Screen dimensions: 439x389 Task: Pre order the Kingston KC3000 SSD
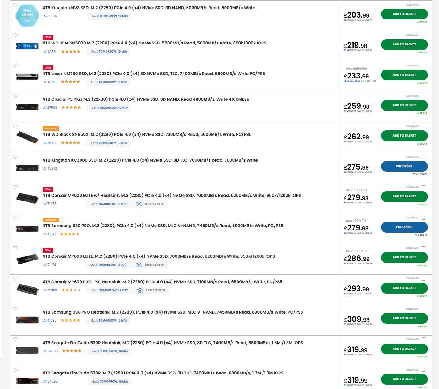click(x=404, y=166)
